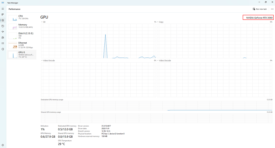Screen dimensions: 275x148
Task: Click the Copy engine graph
Action: pos(214,41)
